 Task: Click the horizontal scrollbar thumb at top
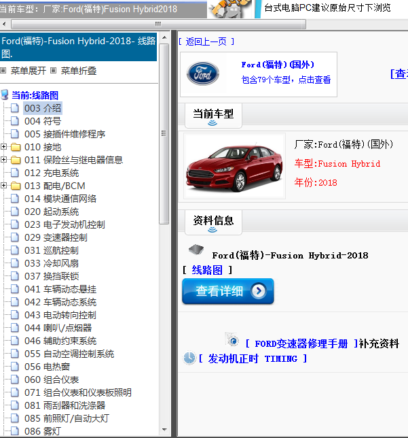158,24
